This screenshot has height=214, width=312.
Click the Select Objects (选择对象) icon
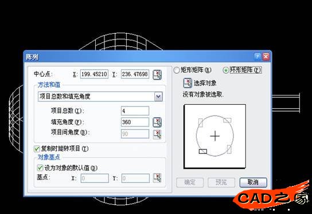[188, 83]
